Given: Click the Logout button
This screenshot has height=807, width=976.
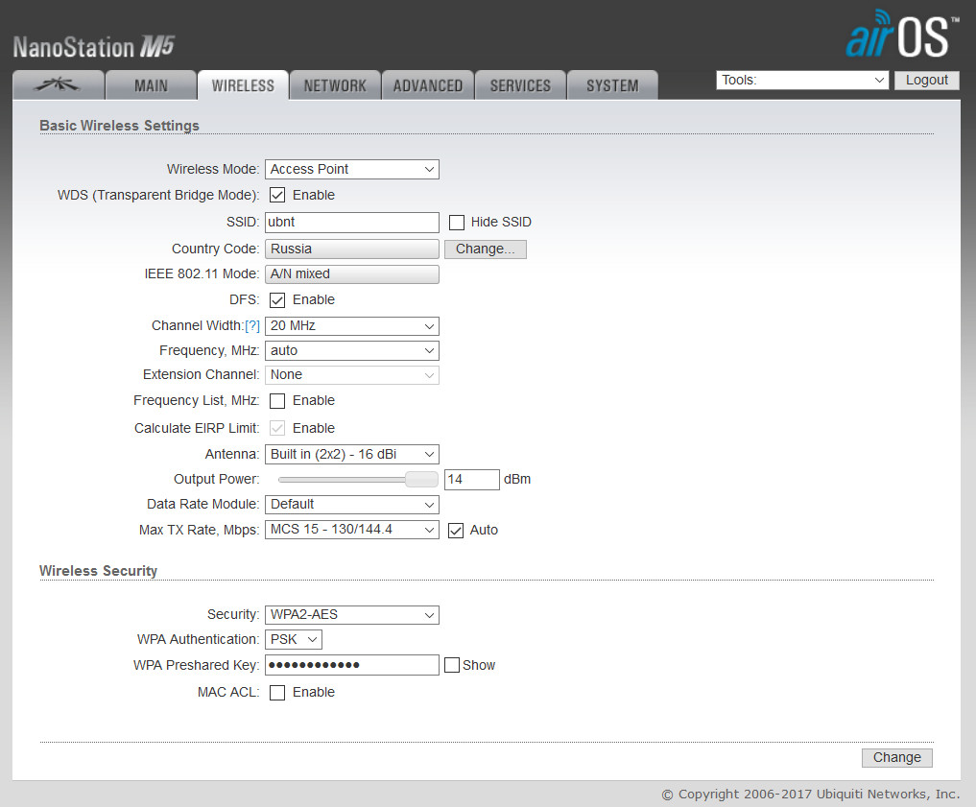Looking at the screenshot, I should coord(926,81).
